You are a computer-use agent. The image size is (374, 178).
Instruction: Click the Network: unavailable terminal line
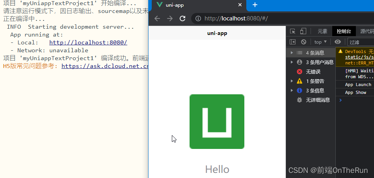click(49, 50)
